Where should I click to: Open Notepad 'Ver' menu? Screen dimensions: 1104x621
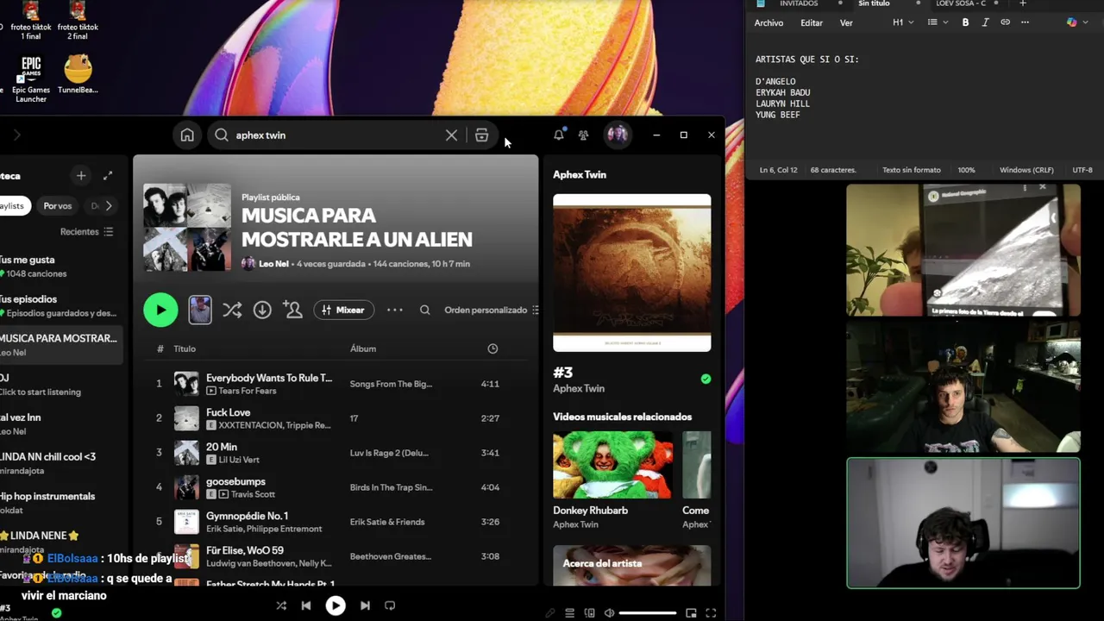(x=846, y=23)
